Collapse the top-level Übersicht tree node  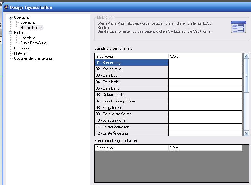(10, 17)
